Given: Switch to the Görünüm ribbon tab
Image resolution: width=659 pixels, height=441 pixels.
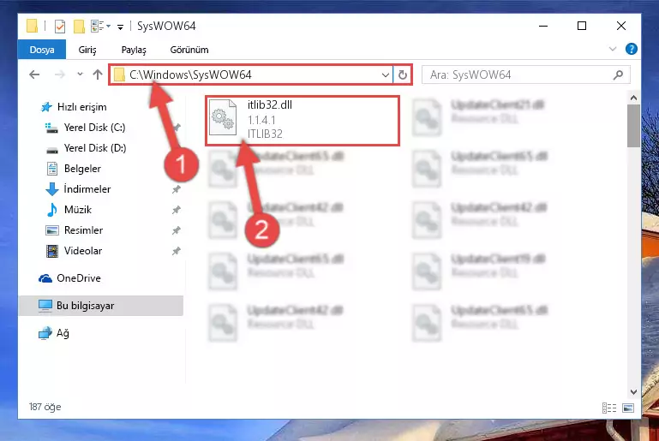Looking at the screenshot, I should click(x=189, y=50).
